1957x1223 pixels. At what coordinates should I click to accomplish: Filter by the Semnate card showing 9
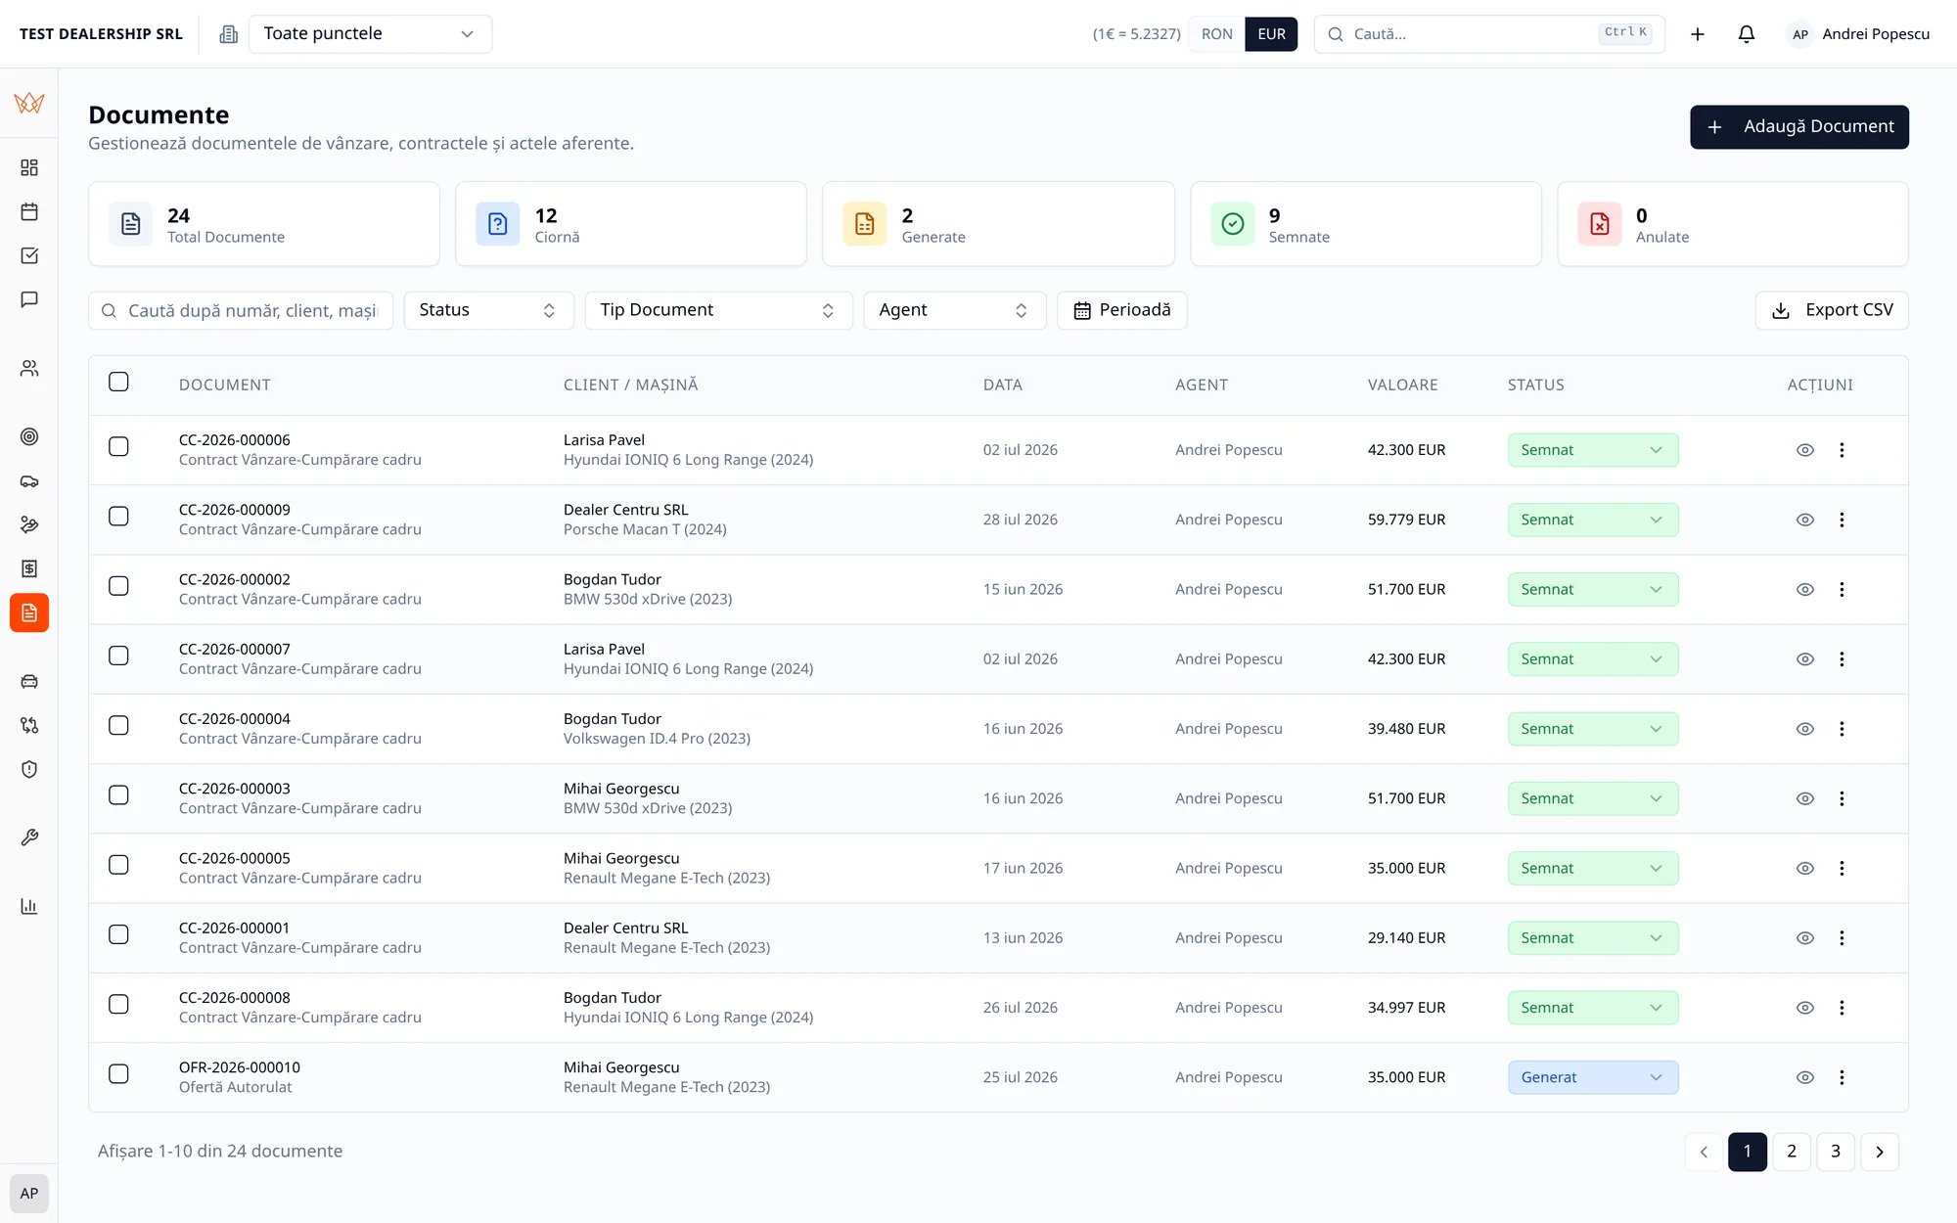(x=1365, y=224)
